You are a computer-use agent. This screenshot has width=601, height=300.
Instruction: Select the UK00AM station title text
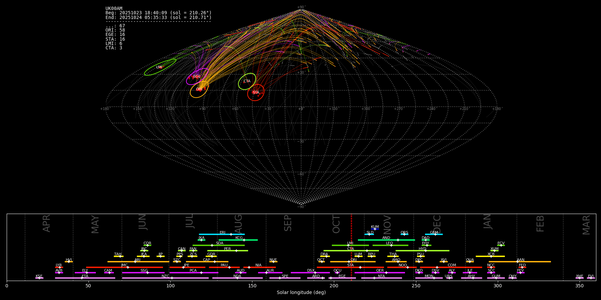(x=114, y=9)
